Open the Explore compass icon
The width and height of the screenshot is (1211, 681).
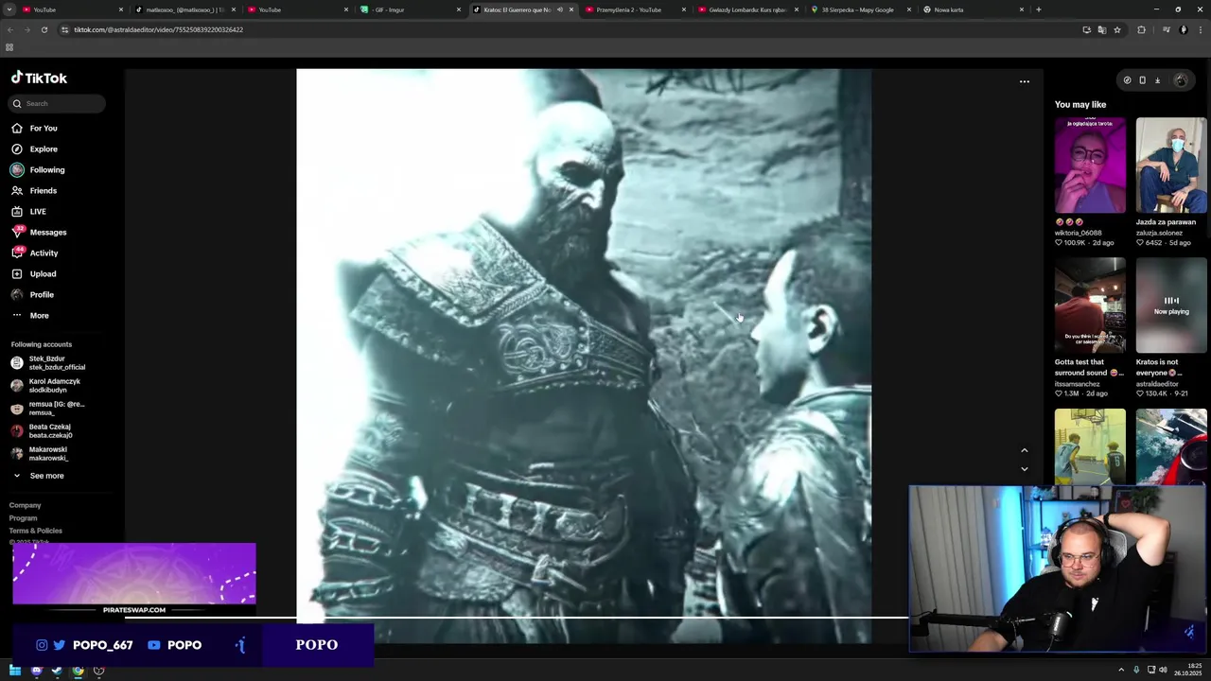point(17,148)
